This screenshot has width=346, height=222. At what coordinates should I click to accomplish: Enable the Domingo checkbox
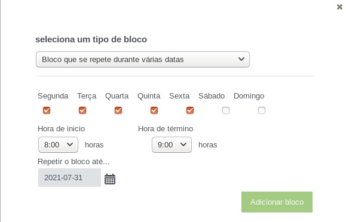(x=262, y=110)
